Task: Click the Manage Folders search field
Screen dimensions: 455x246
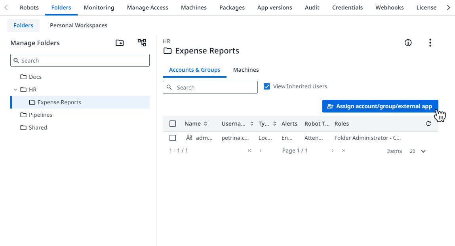Action: [x=80, y=61]
